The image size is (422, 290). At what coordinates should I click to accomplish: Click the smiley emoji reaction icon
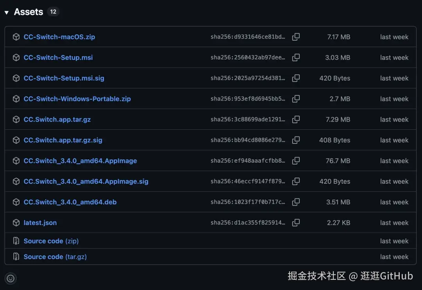(11, 278)
